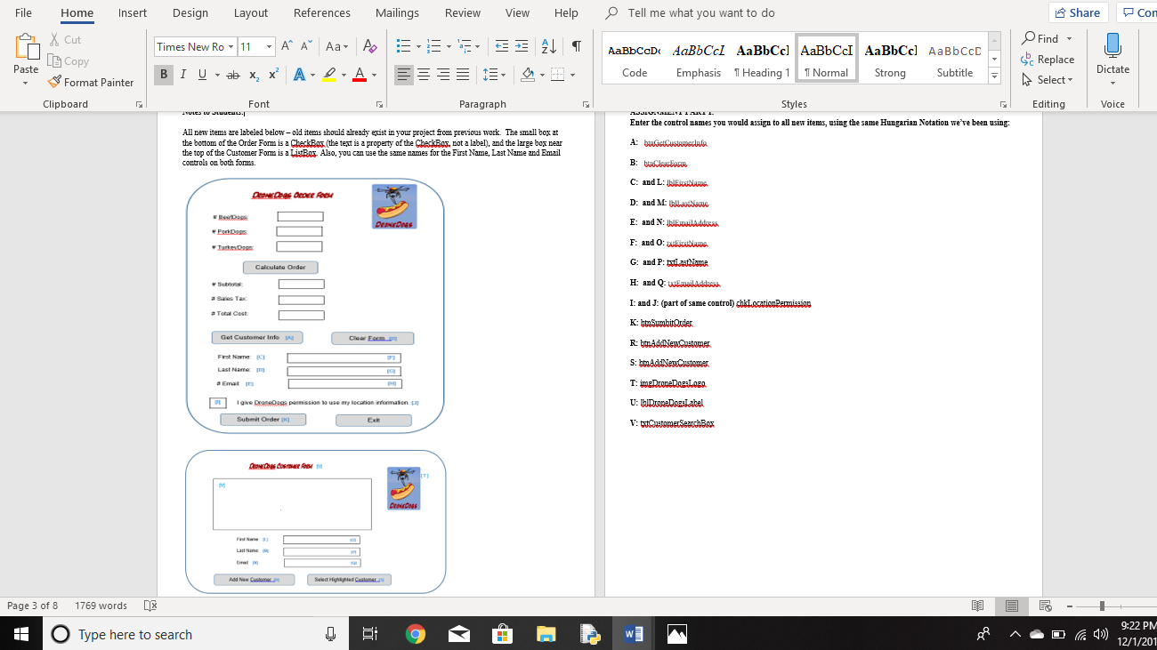Justify the paragraph text
This screenshot has height=650, width=1157.
tap(463, 75)
